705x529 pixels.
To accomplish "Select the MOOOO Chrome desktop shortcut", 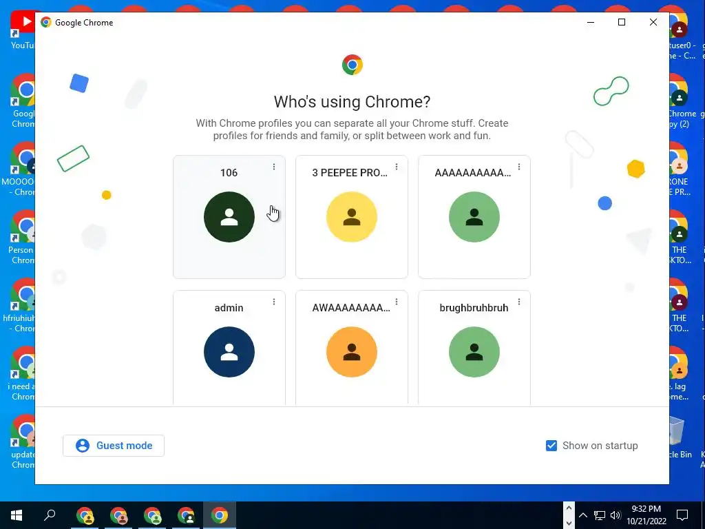I will 18,169.
